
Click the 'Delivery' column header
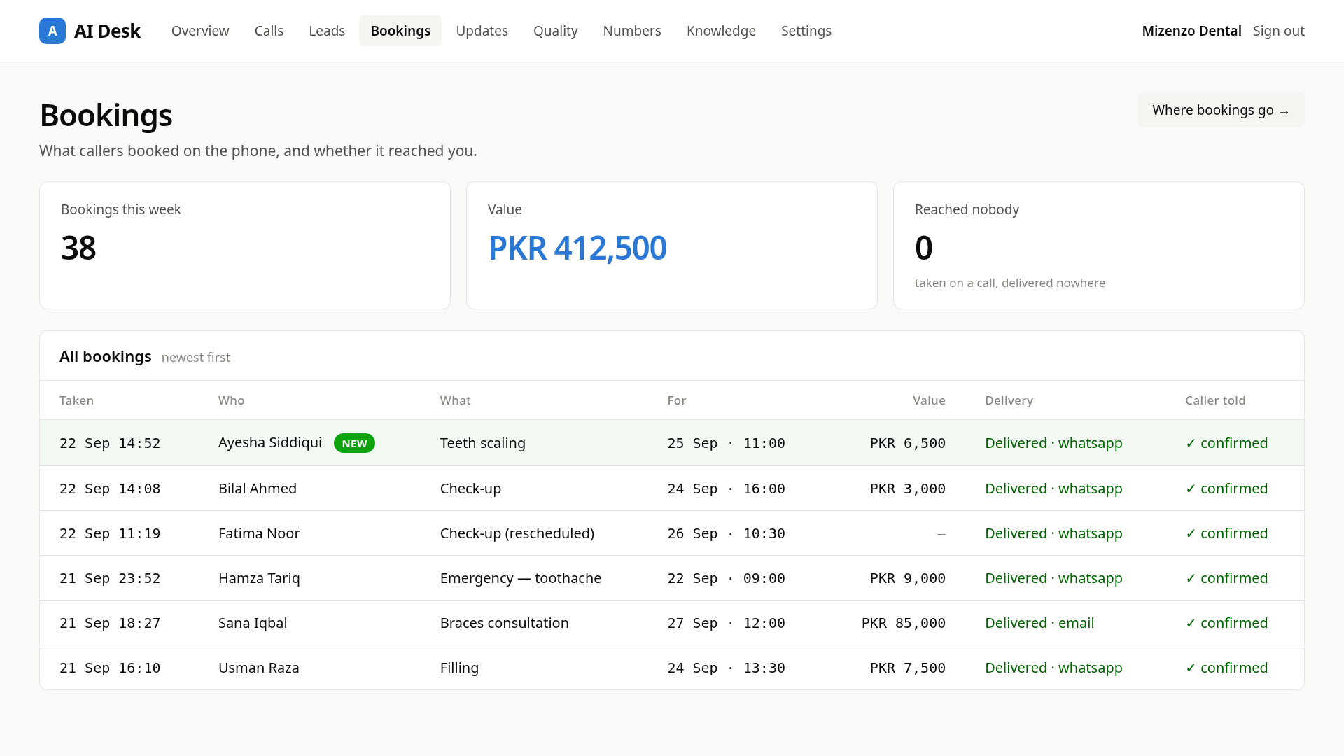(1009, 400)
